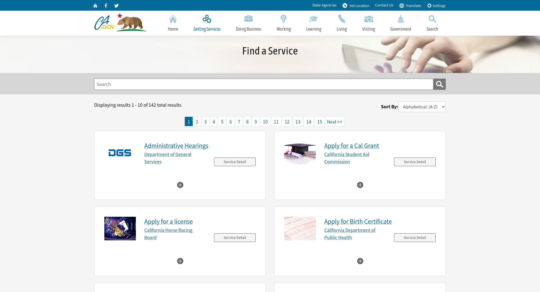Click the Twitter bird icon
Viewport: 540px width, 292px height.
[116, 6]
